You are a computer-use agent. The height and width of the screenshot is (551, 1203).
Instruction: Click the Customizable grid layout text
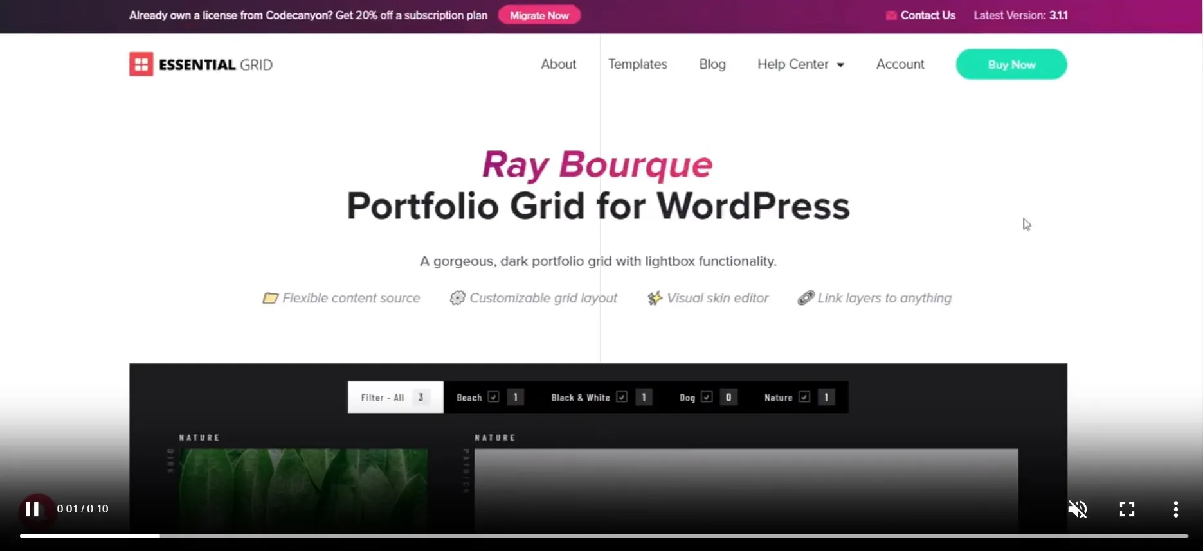(543, 298)
